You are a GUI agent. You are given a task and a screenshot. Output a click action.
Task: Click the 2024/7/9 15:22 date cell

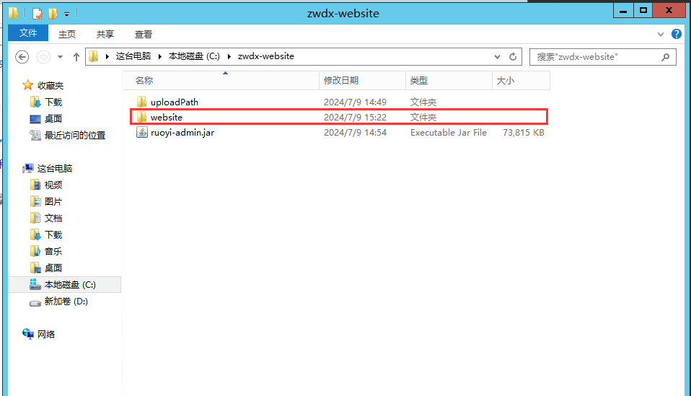[355, 117]
